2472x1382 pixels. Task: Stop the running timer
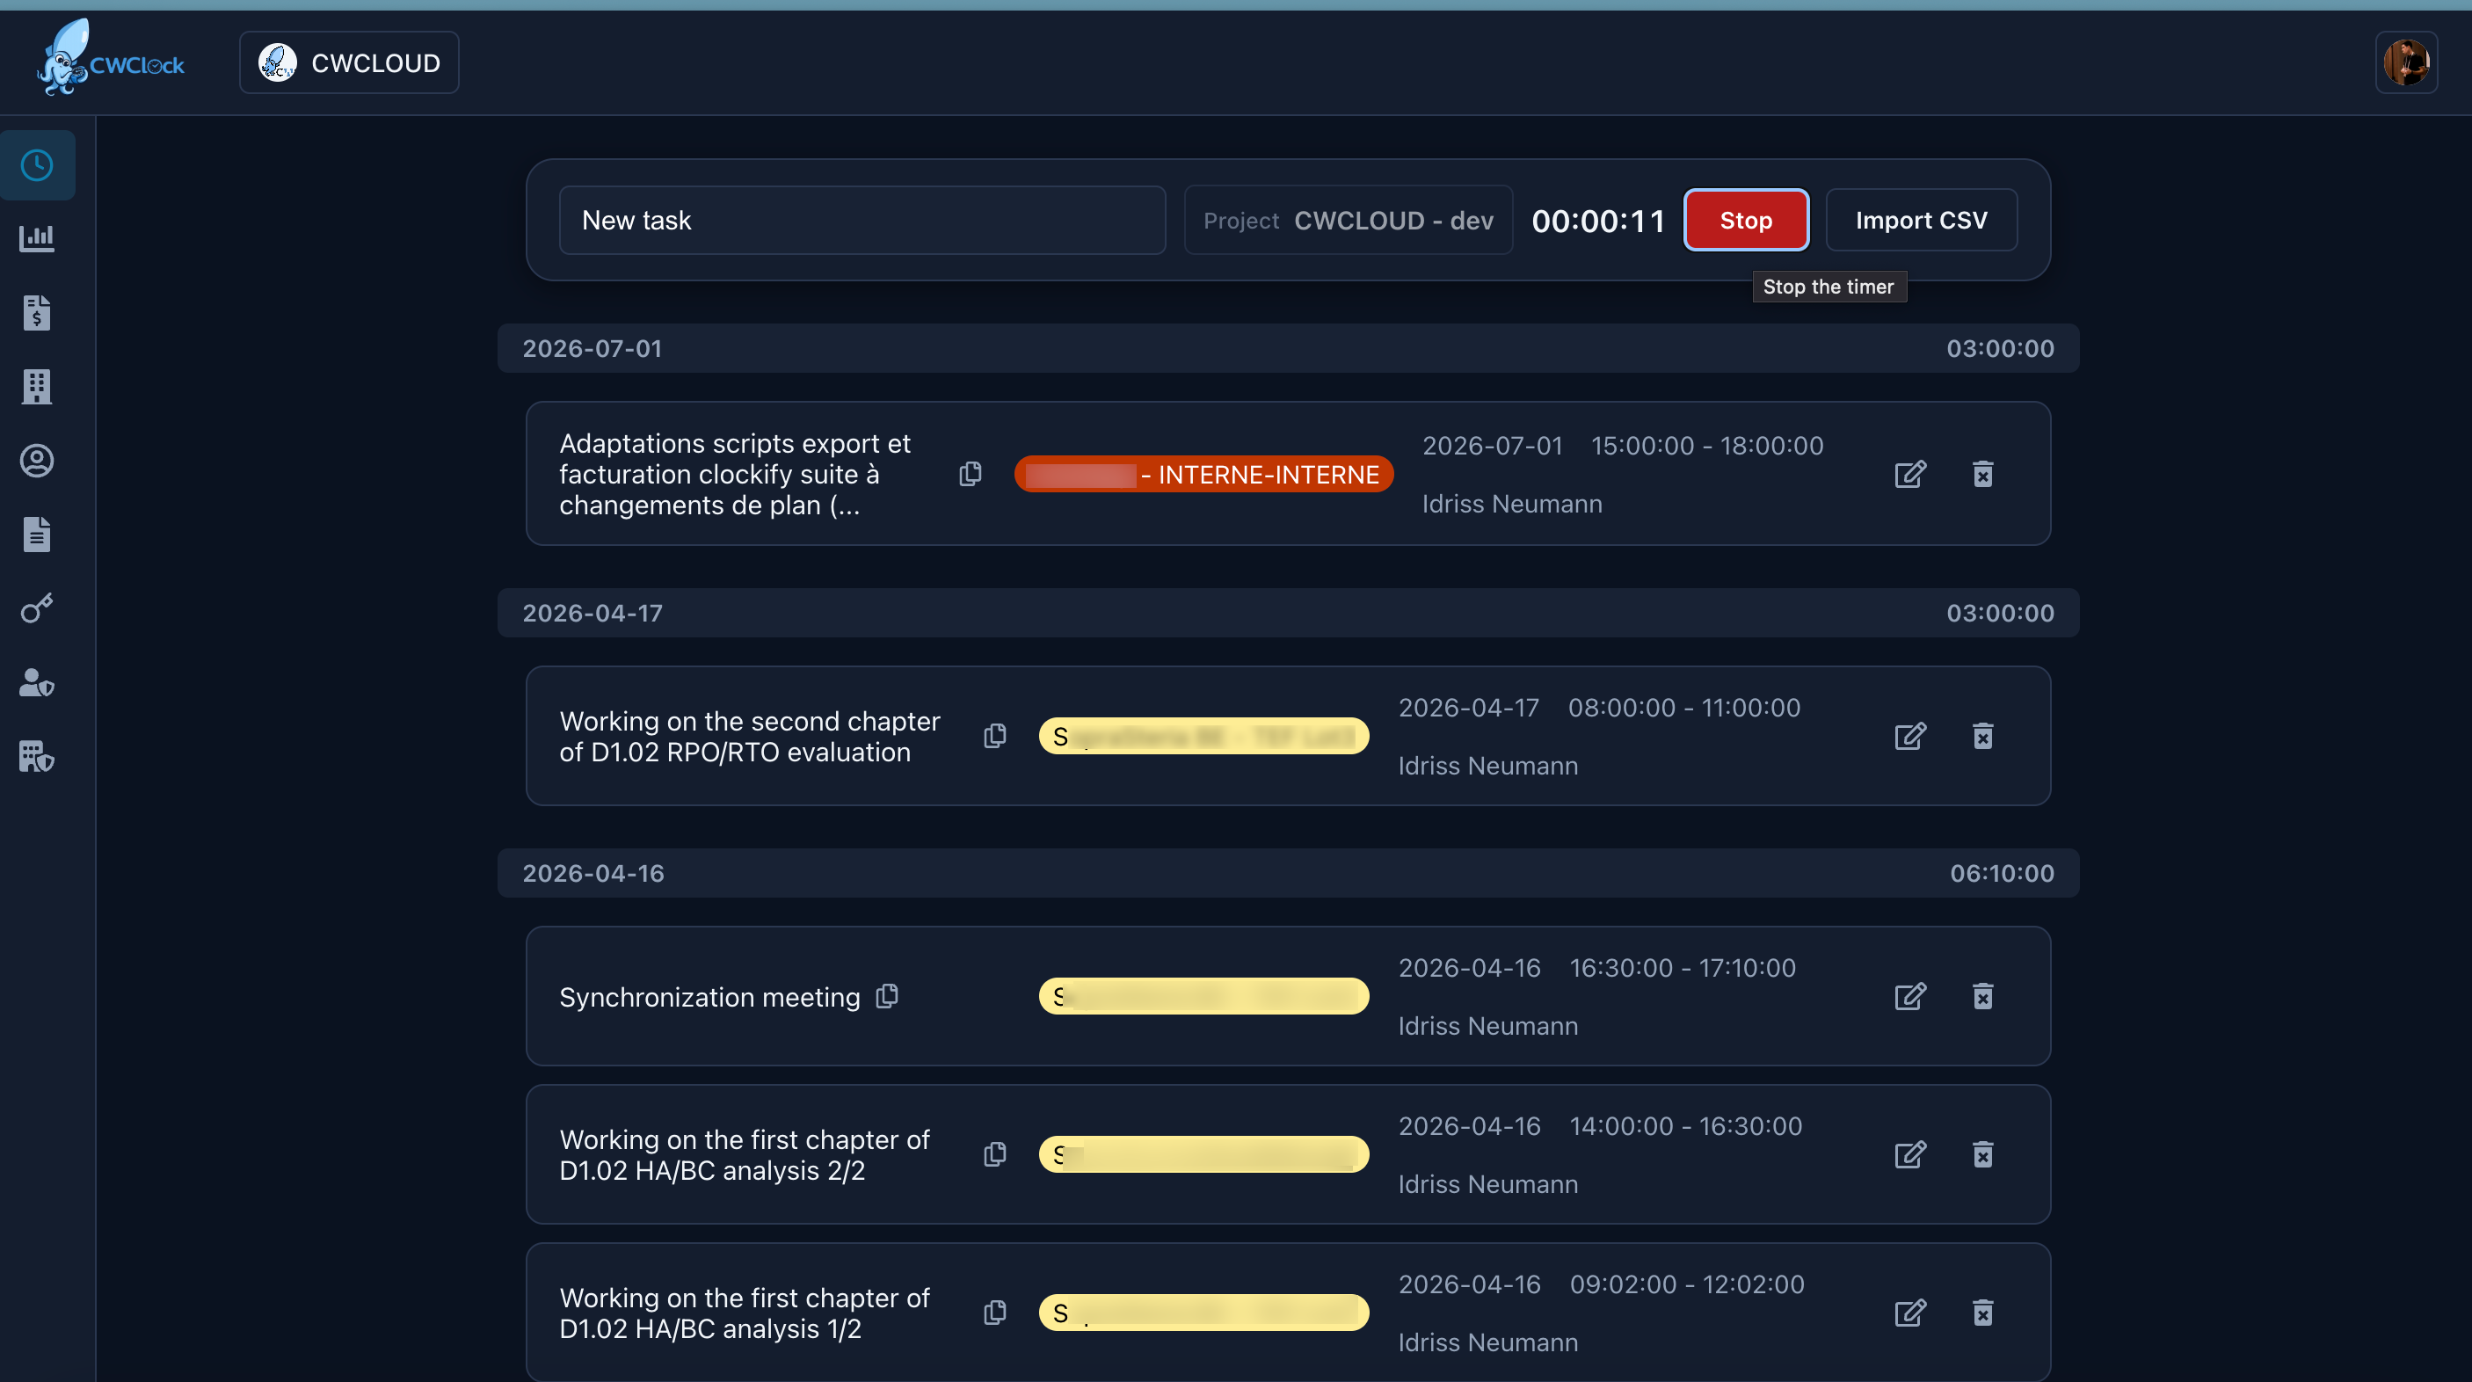(1747, 221)
